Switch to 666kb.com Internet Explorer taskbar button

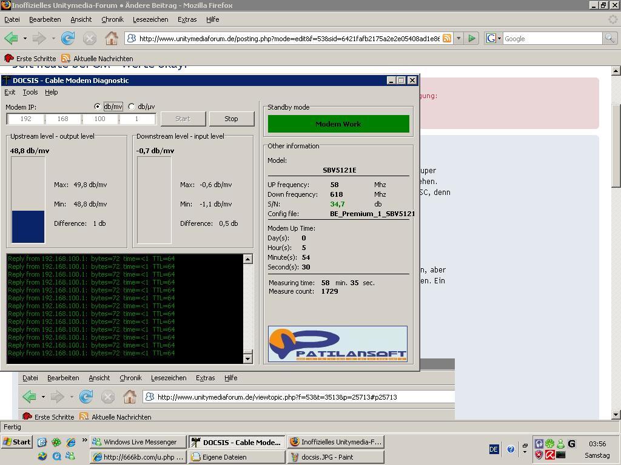(x=138, y=457)
